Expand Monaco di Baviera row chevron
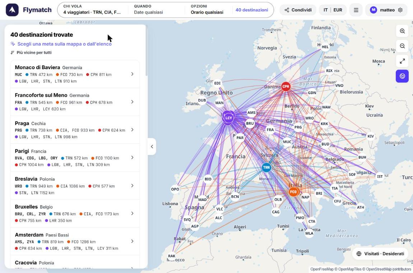This screenshot has width=413, height=273. click(132, 74)
